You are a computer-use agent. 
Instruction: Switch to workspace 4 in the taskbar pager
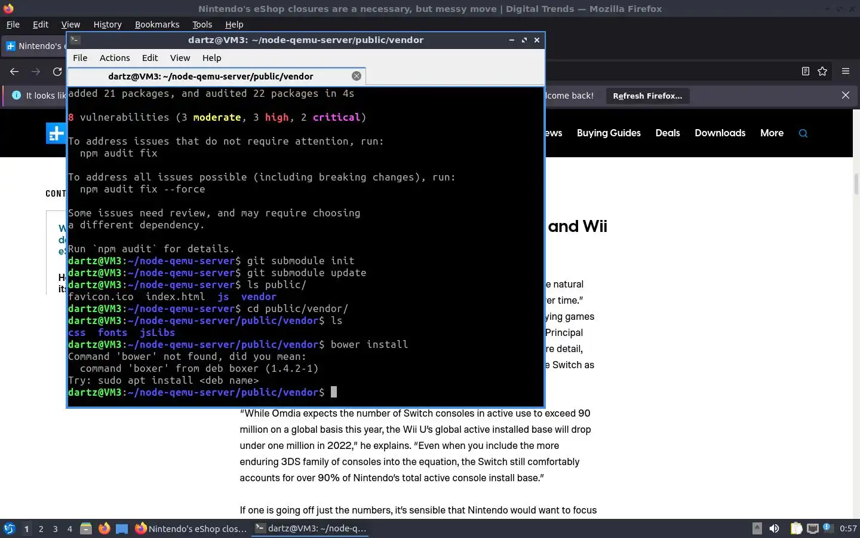coord(69,528)
